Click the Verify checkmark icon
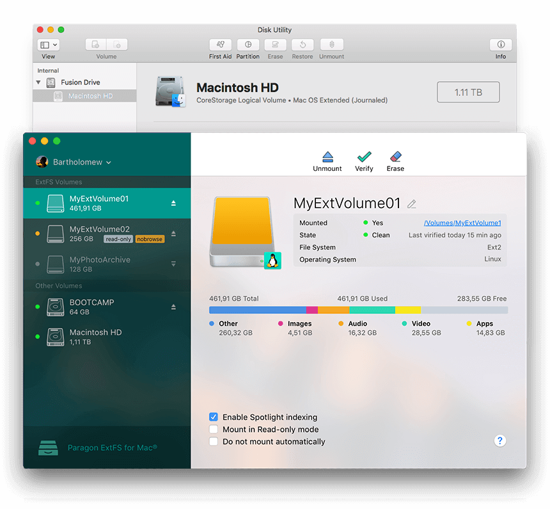 tap(364, 157)
